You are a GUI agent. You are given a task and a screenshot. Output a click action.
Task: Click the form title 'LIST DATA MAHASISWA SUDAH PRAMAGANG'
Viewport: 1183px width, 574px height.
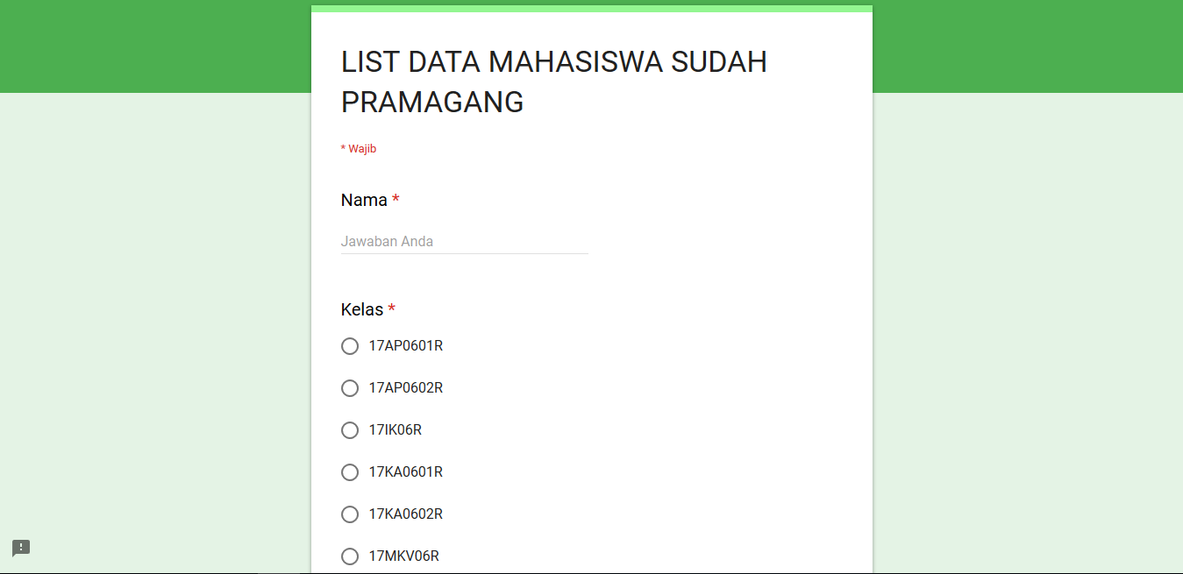553,82
